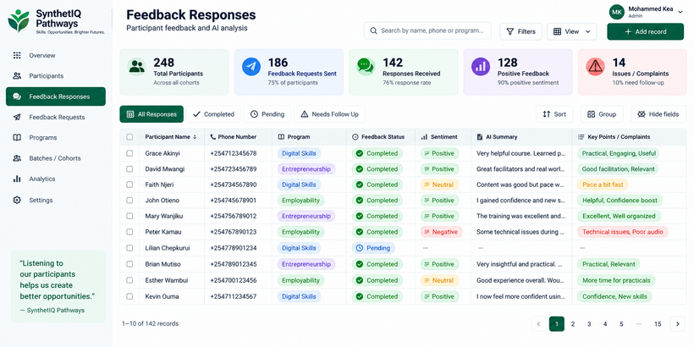Check the box for John Otieno
This screenshot has height=347, width=694.
click(129, 200)
